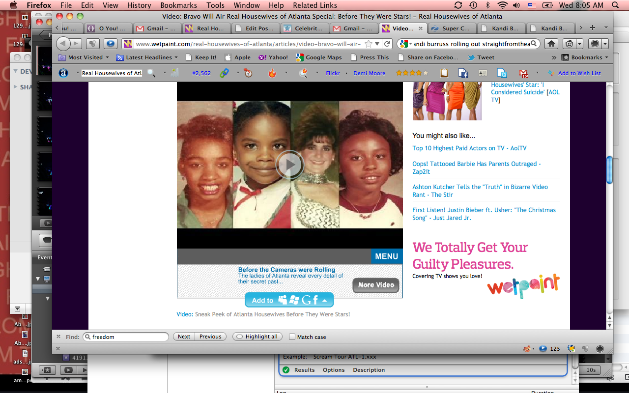Toggle Highlight all in find bar
The height and width of the screenshot is (393, 629).
point(257,337)
